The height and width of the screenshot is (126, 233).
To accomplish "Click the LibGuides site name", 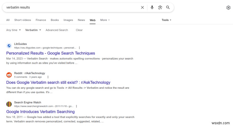I will click(20, 44).
